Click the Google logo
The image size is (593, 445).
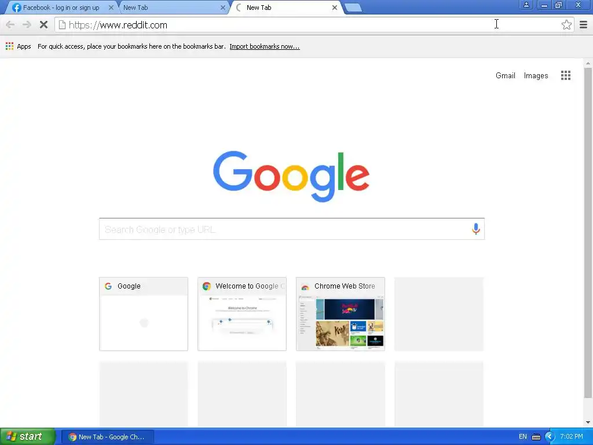pos(291,176)
